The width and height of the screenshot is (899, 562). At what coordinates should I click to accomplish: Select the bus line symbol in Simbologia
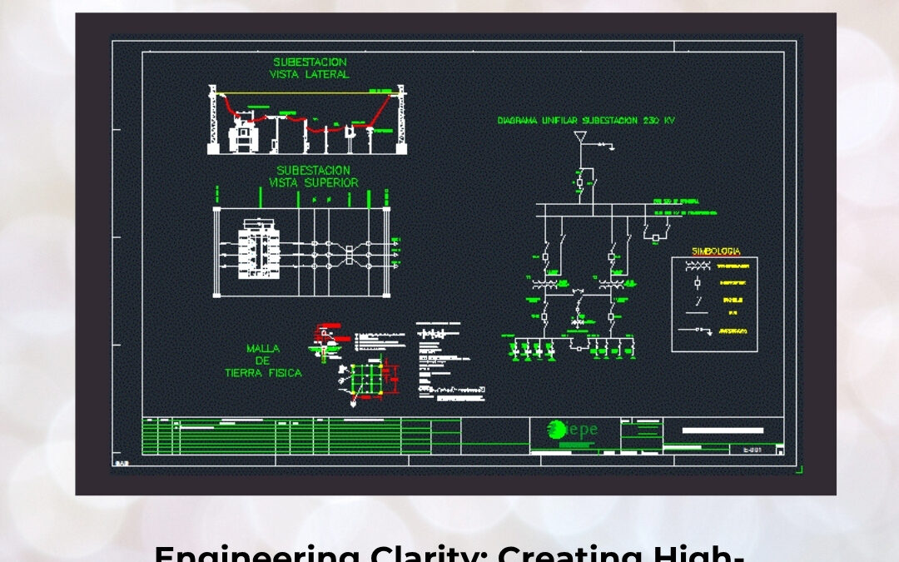(697, 312)
